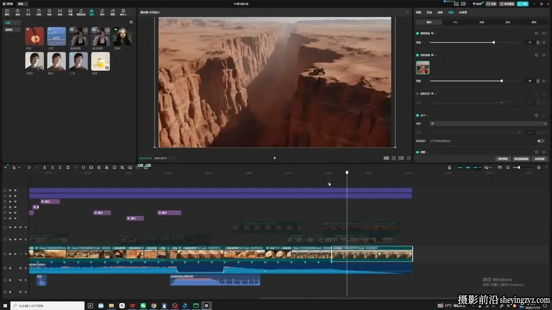Open the Chrome icon in the Windows taskbar
Viewport: 552px width, 310px height.
[154, 306]
